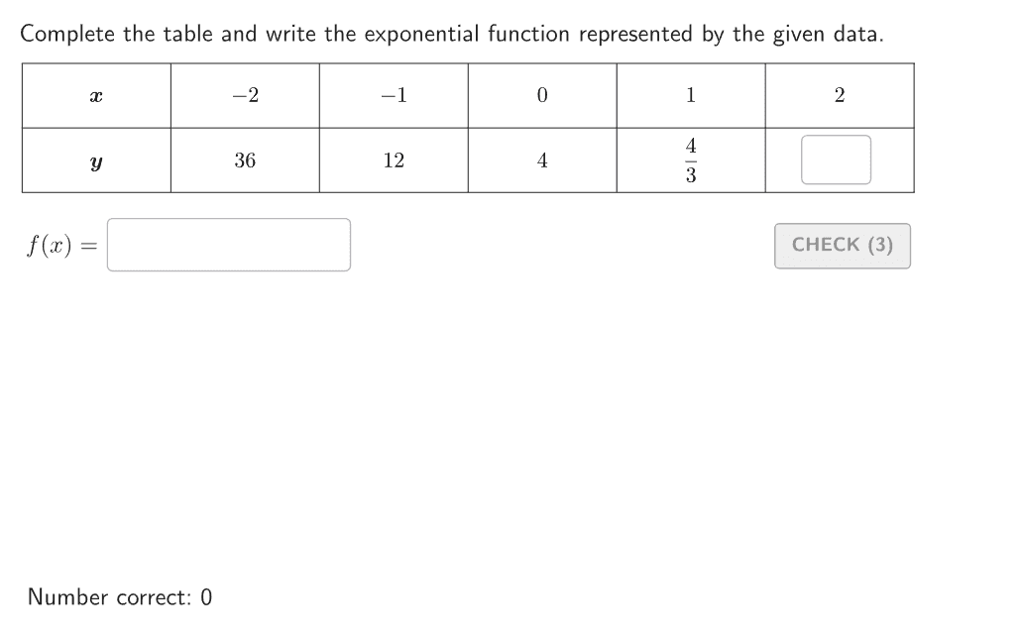The height and width of the screenshot is (639, 1023).
Task: Click the 36 value in the y row
Action: point(245,160)
